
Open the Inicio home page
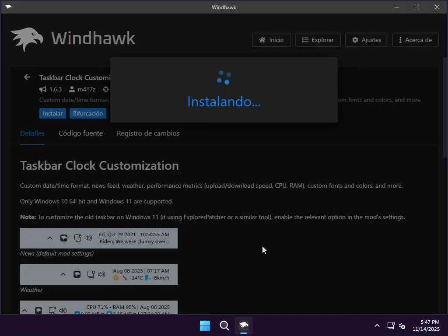[271, 40]
